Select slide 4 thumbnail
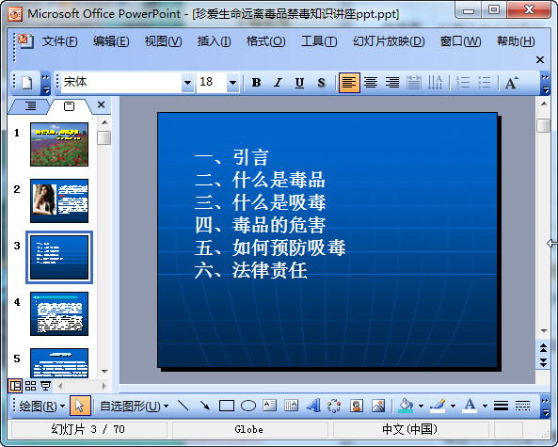This screenshot has width=558, height=447. [59, 314]
